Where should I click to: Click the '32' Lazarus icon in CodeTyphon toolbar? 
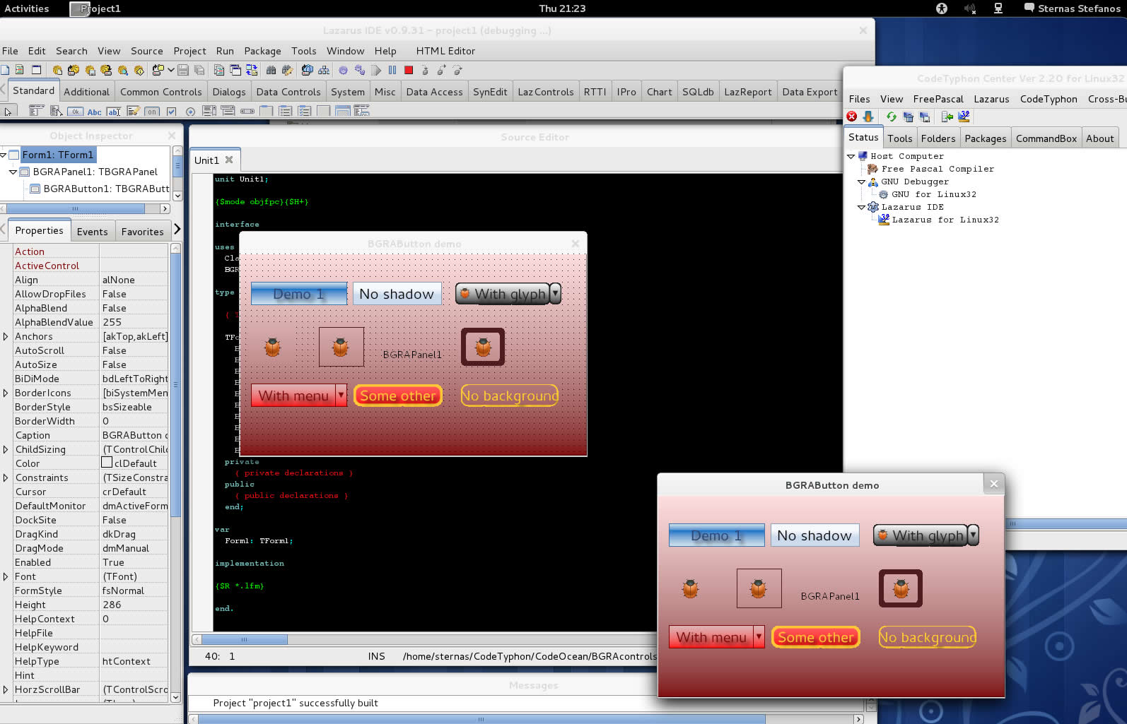click(x=964, y=117)
